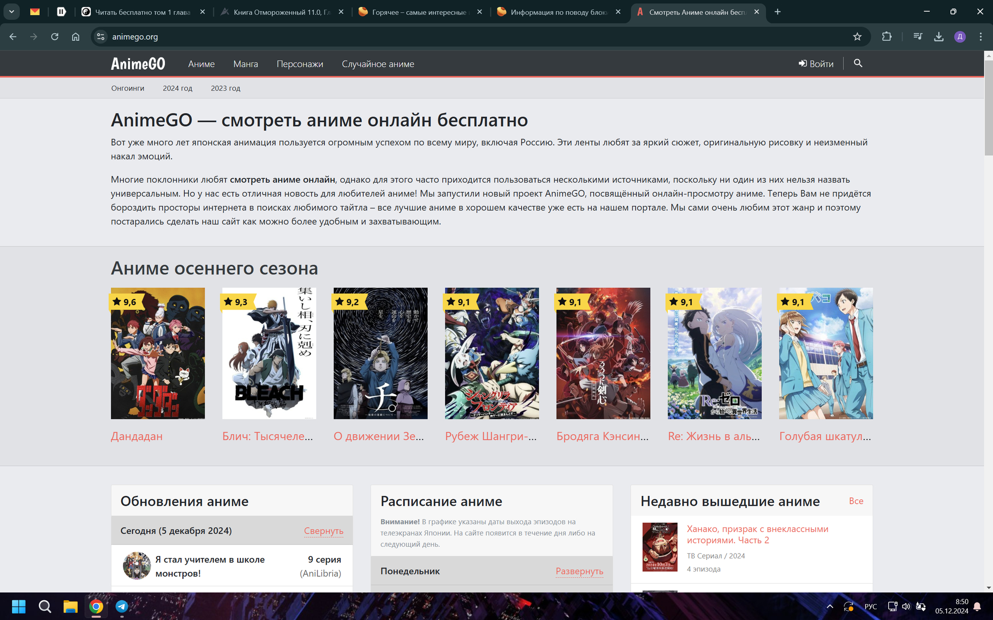Image resolution: width=993 pixels, height=620 pixels.
Task: Open the Bleach anime poster
Action: coord(269,354)
